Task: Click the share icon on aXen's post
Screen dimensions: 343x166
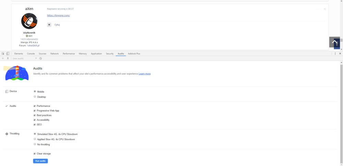Action: 324,9
